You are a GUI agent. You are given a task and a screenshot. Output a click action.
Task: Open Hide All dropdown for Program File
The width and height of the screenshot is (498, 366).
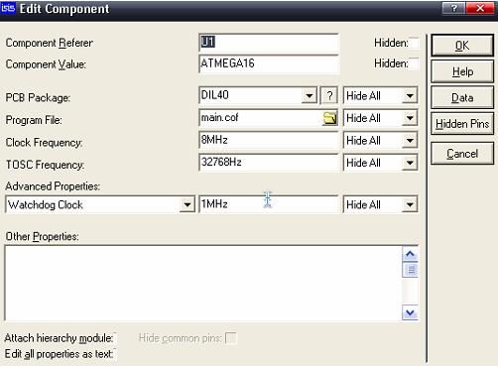(410, 118)
